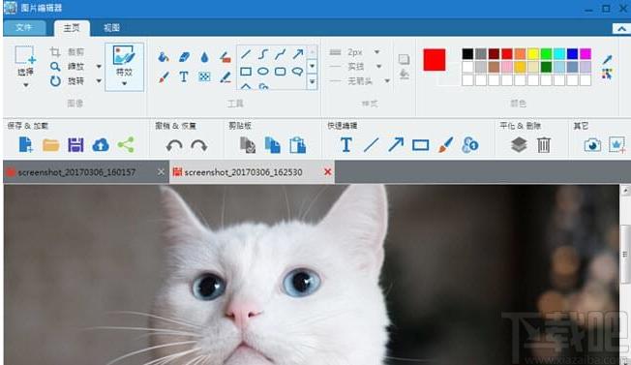Image resolution: width=631 pixels, height=365 pixels.
Task: Select the blur droplet tool
Action: click(x=204, y=57)
